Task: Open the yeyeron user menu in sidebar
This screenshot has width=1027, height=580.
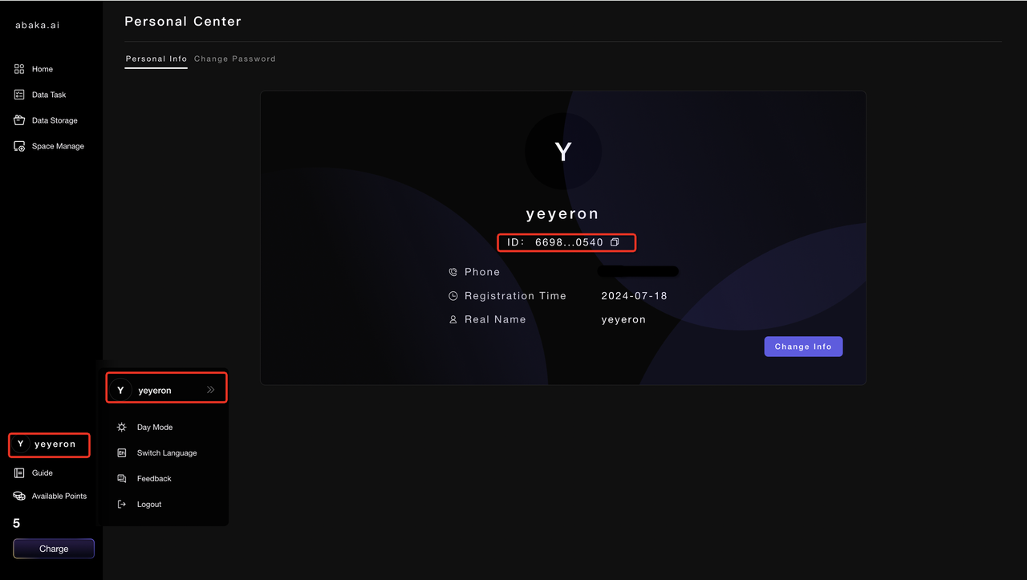Action: (49, 444)
